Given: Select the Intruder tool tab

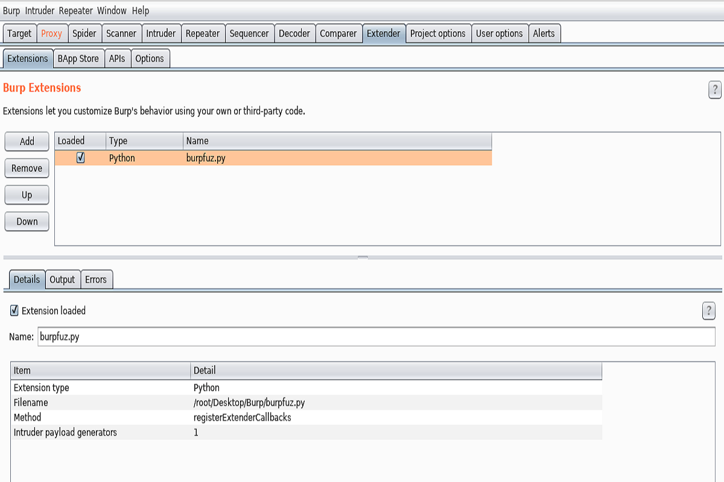Looking at the screenshot, I should [x=161, y=34].
